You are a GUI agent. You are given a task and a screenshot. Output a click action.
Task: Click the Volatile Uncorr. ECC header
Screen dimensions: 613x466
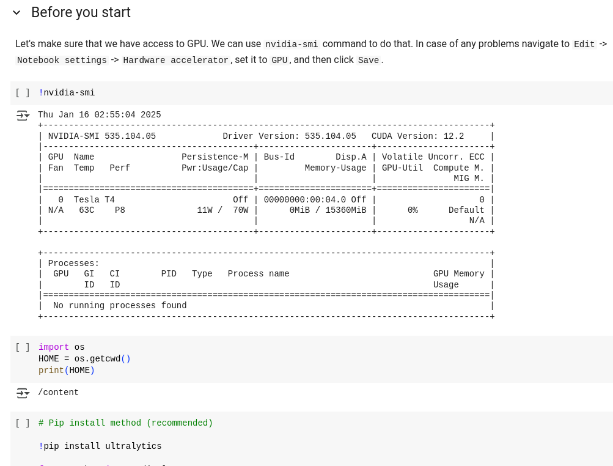433,157
